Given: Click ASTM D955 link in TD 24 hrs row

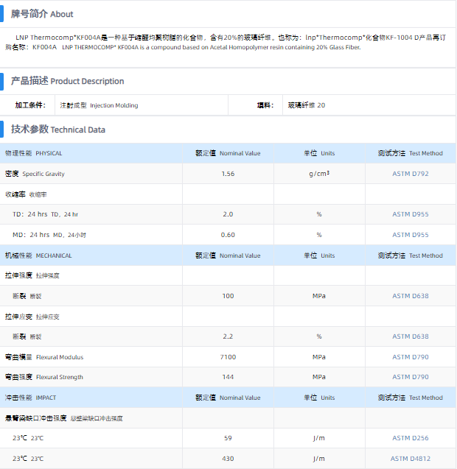Looking at the screenshot, I should (410, 214).
